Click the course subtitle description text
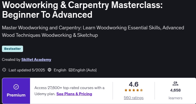Viewport: 196px width, 104px height. pyautogui.click(x=93, y=32)
